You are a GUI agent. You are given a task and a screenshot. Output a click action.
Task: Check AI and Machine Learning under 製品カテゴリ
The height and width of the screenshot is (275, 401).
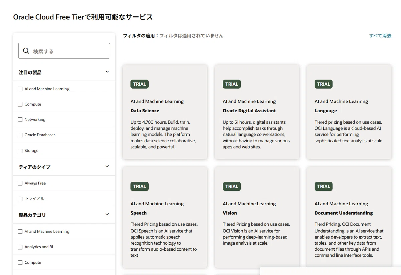[20, 232]
